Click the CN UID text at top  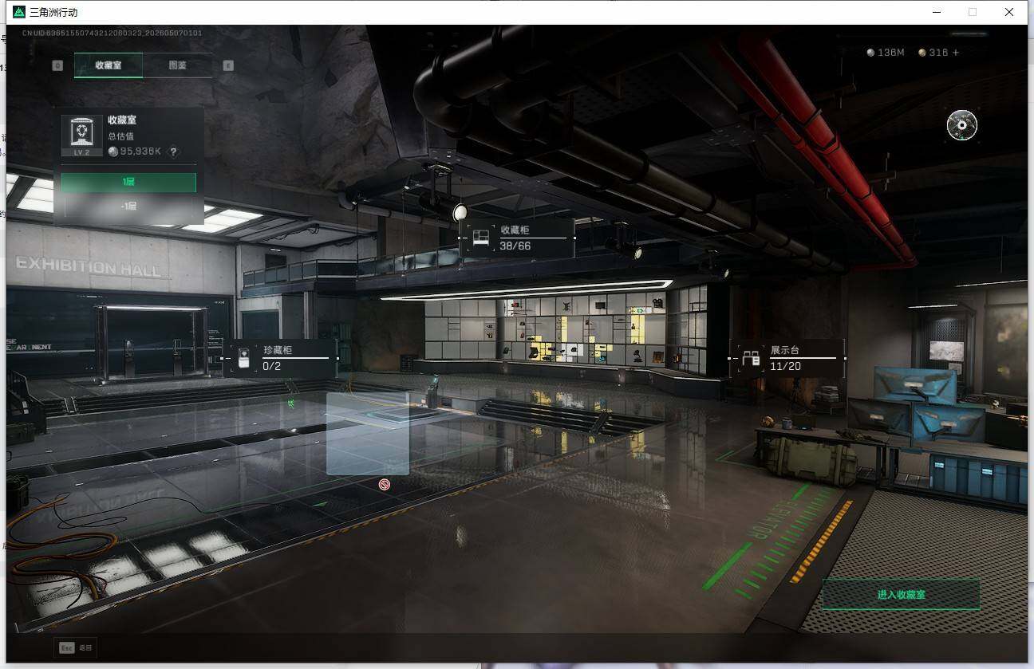[x=112, y=33]
